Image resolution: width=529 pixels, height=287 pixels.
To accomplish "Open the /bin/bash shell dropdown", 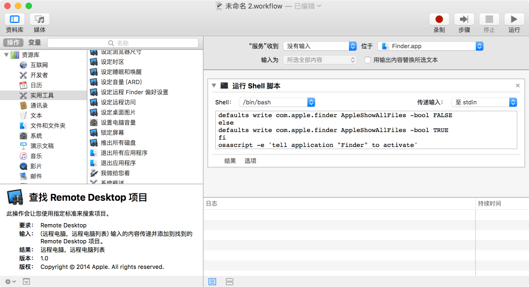I will [277, 102].
